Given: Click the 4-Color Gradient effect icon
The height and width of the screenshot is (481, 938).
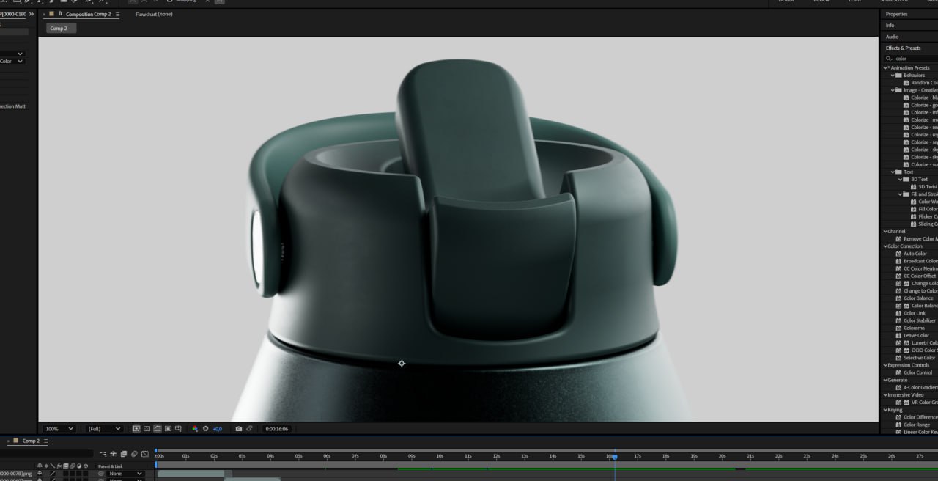Looking at the screenshot, I should click(898, 387).
